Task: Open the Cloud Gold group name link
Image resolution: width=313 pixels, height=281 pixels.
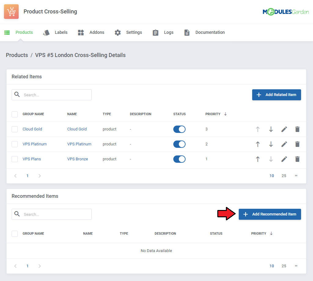Action: click(32, 129)
